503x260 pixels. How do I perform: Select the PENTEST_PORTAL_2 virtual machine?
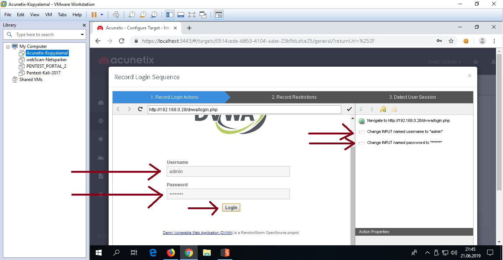pyautogui.click(x=46, y=66)
